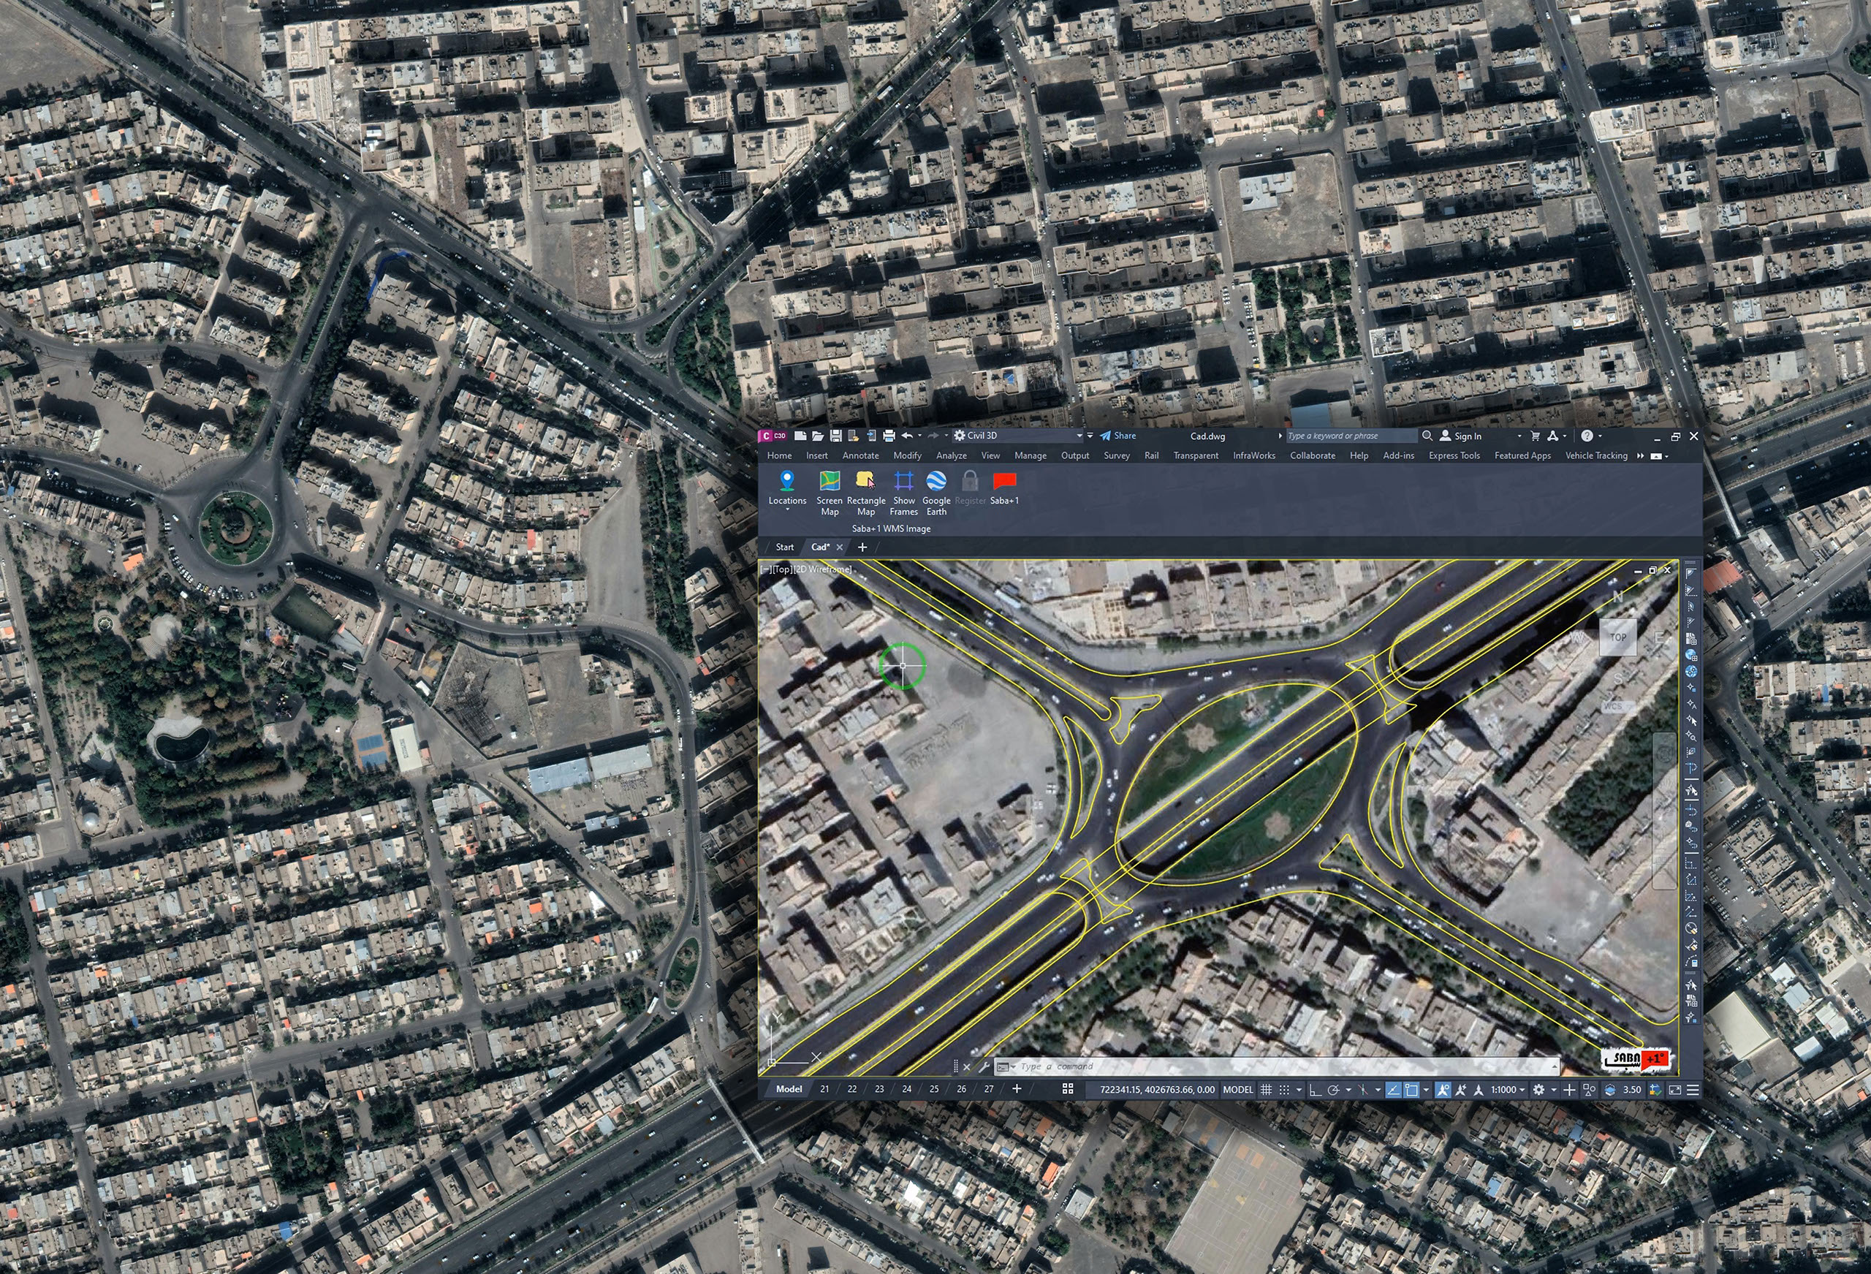Open the Civil 3D workspace dropdown
Image resolution: width=1871 pixels, height=1274 pixels.
coord(1079,436)
